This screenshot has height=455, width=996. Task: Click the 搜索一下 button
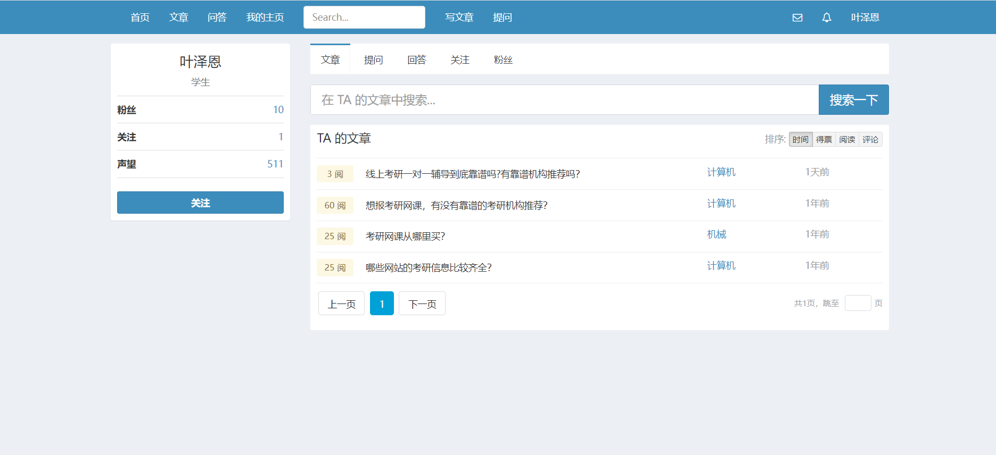854,100
